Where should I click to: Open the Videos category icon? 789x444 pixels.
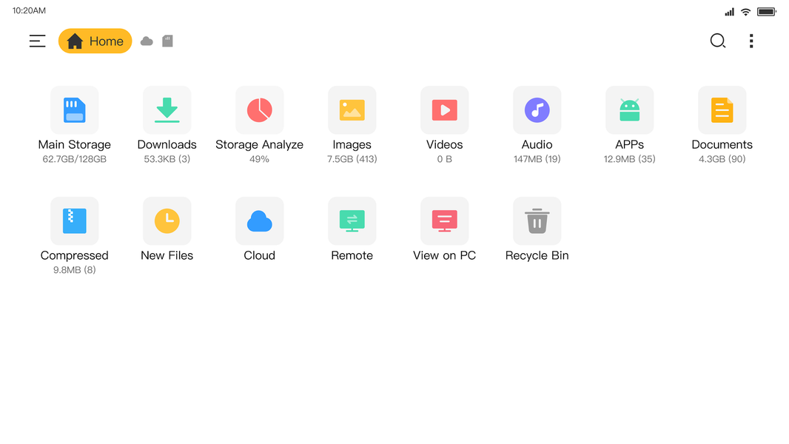(444, 110)
